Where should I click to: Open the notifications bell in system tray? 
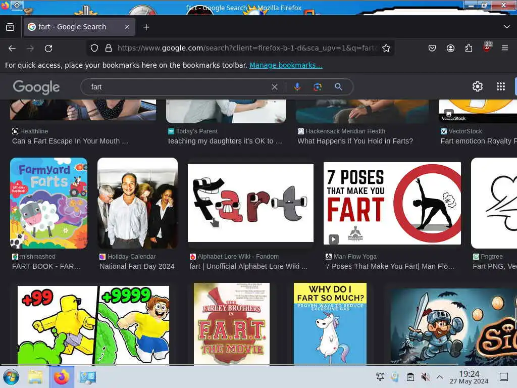pyautogui.click(x=380, y=377)
